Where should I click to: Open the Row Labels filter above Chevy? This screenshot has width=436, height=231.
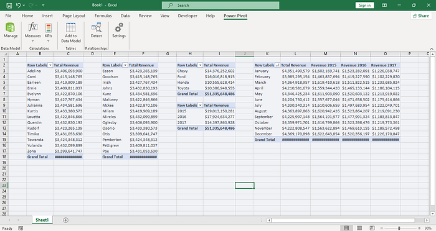click(200, 65)
